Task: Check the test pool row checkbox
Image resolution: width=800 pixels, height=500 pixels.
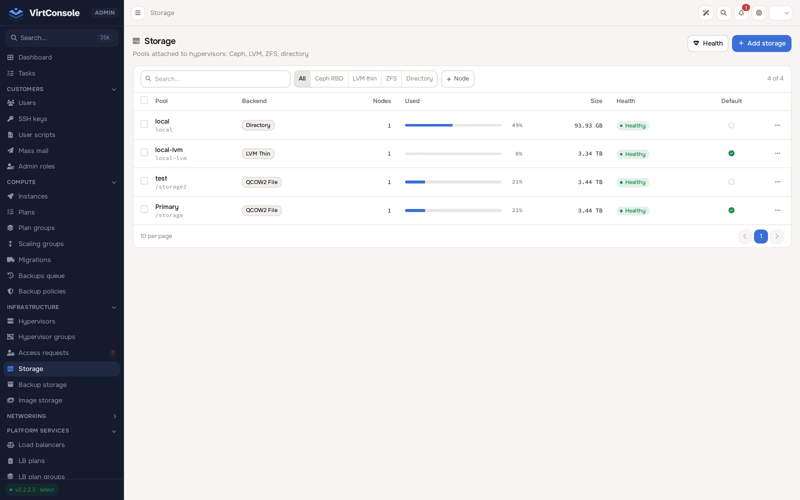Action: click(x=144, y=181)
